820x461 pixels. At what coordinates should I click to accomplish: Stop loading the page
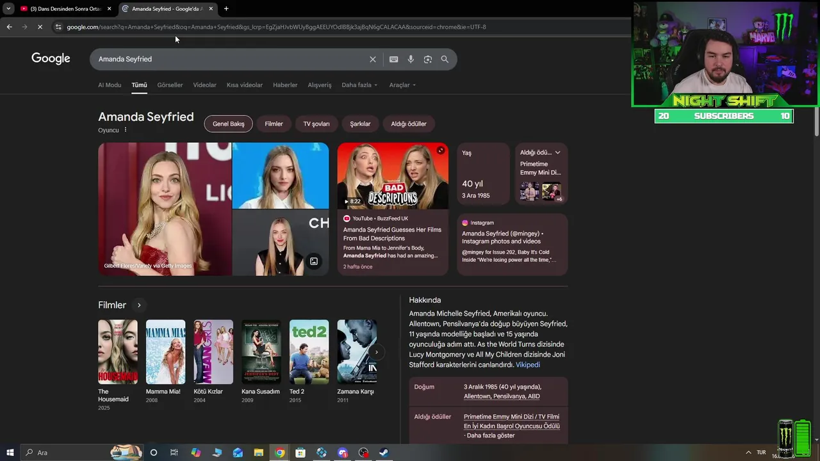pos(40,27)
